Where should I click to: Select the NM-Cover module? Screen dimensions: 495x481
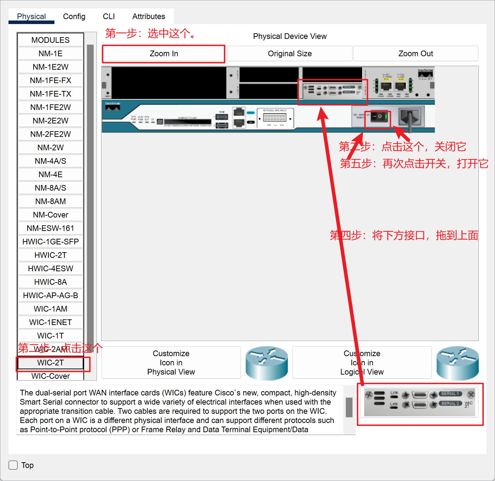[x=51, y=215]
